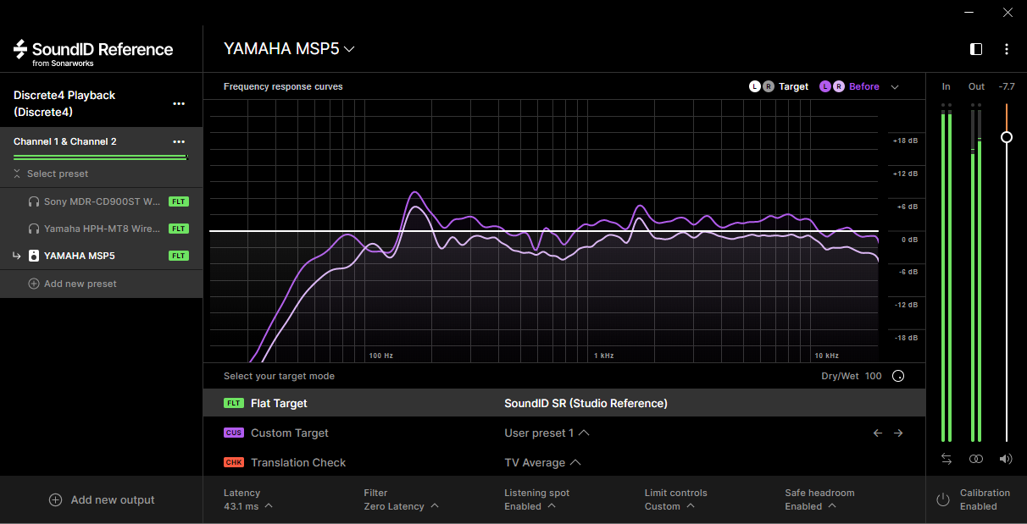Click the FLT badge on Yamaha HPH-MT8
The image size is (1027, 524).
(x=178, y=229)
